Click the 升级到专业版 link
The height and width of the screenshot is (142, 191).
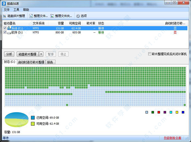tap(173, 138)
